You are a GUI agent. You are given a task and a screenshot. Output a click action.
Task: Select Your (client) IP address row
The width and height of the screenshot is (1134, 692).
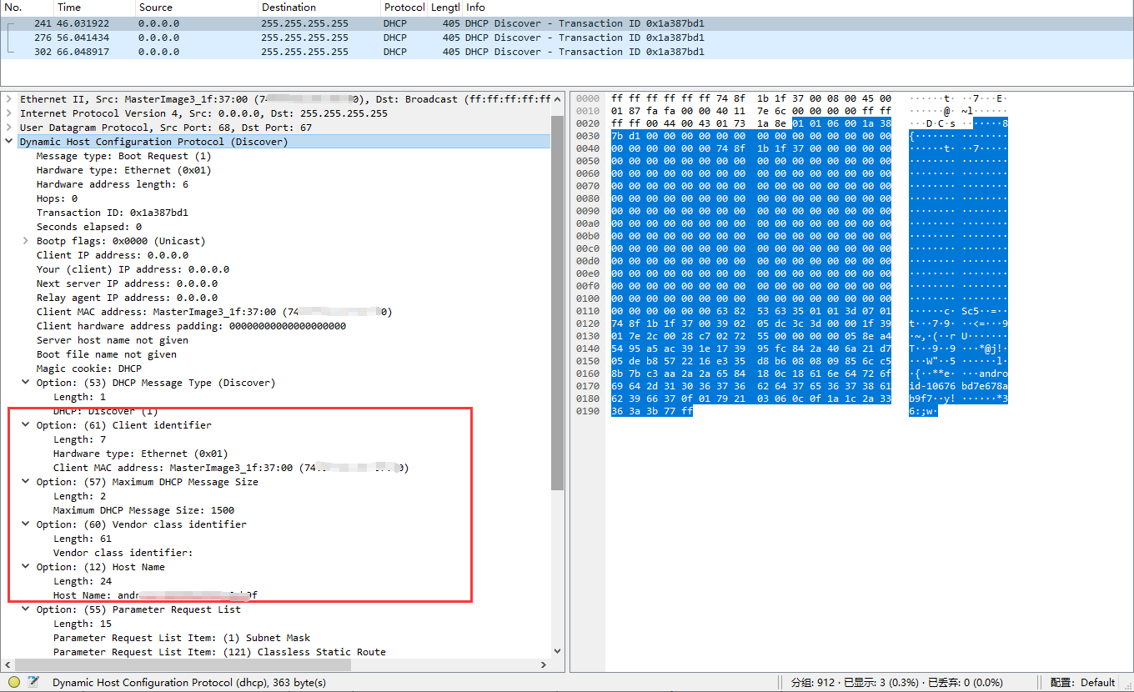pyautogui.click(x=133, y=269)
